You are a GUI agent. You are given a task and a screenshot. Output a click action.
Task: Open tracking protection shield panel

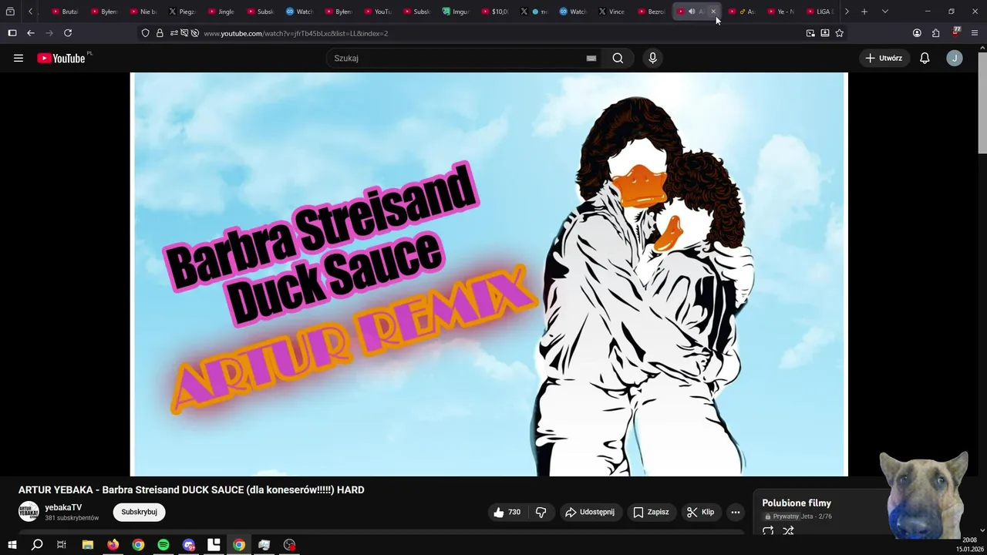point(146,33)
